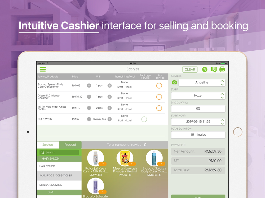Click the RM95.00 price under Patanjali

pos(95,175)
